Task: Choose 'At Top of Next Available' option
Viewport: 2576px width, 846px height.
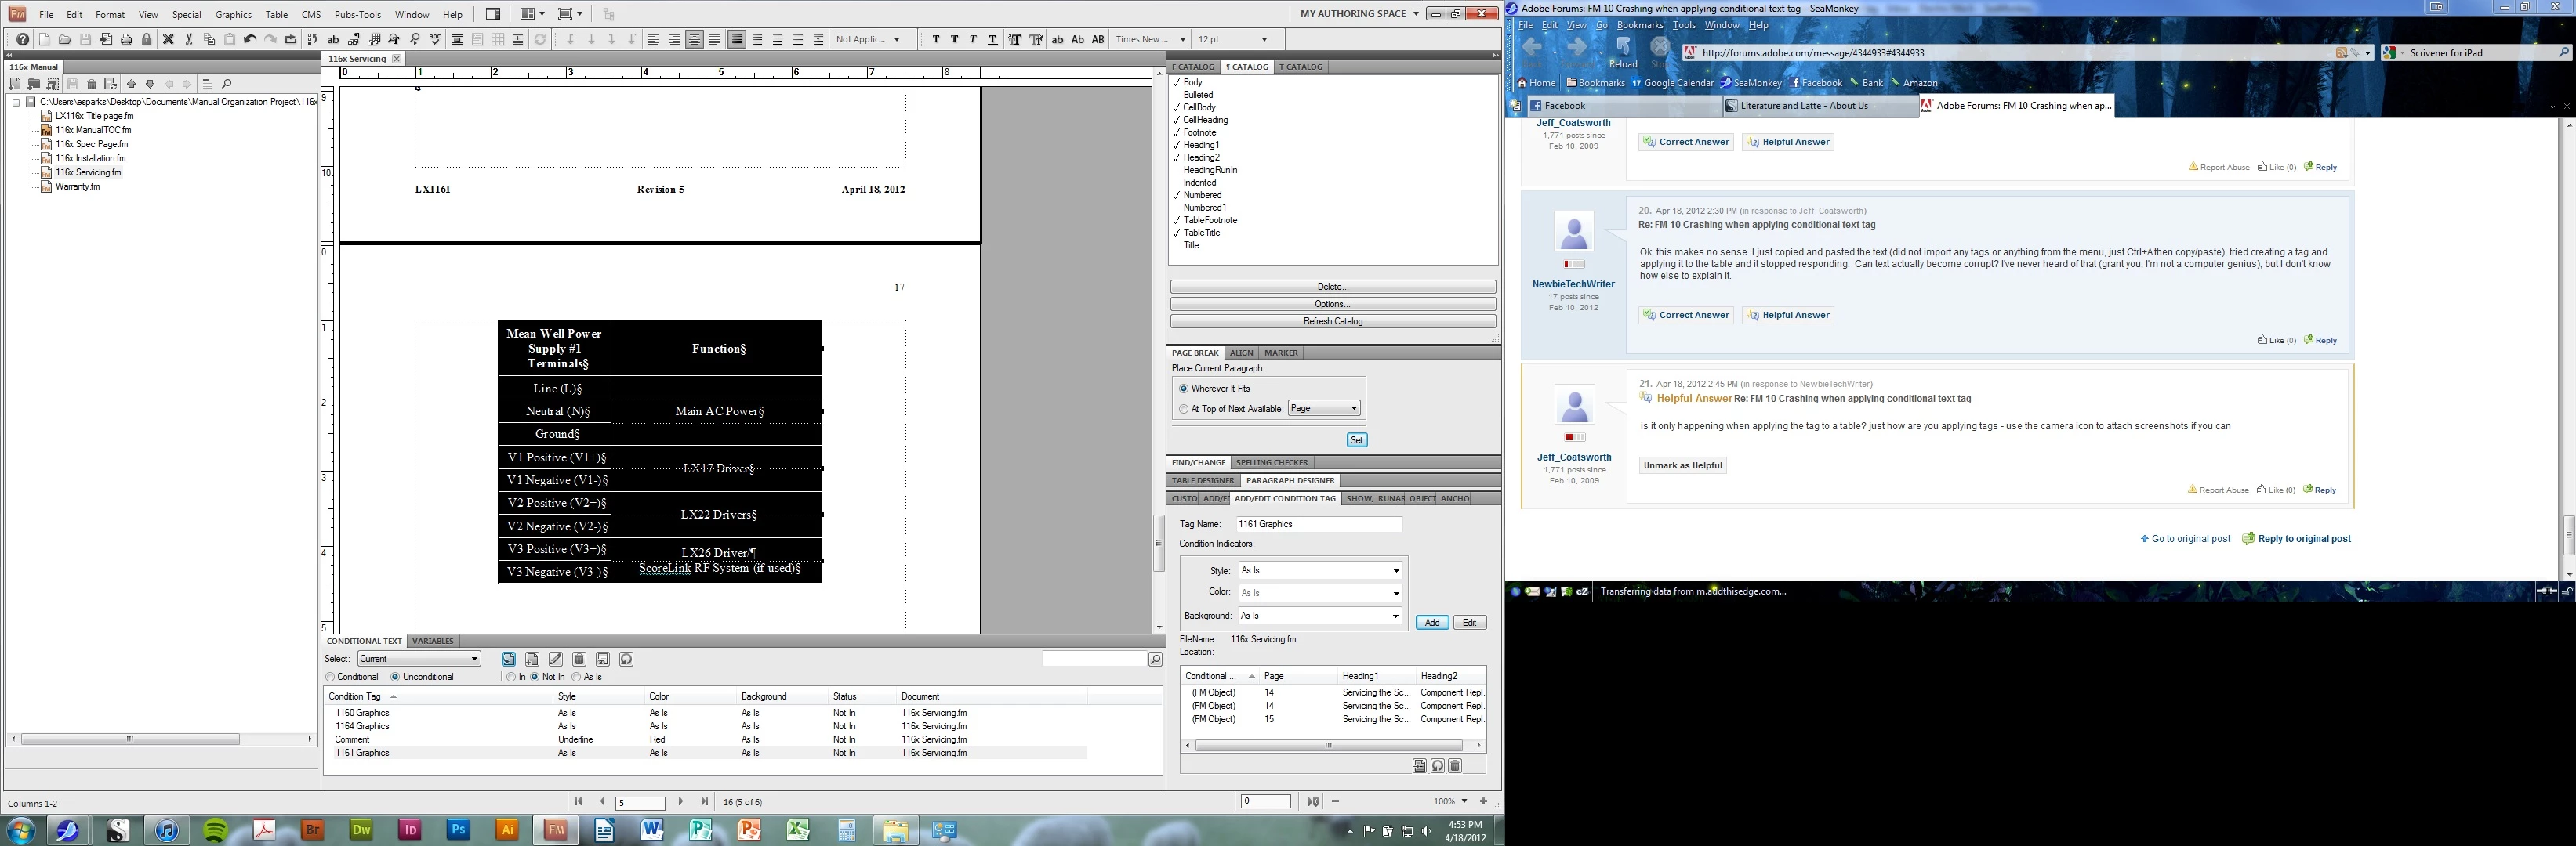Action: pos(1184,409)
